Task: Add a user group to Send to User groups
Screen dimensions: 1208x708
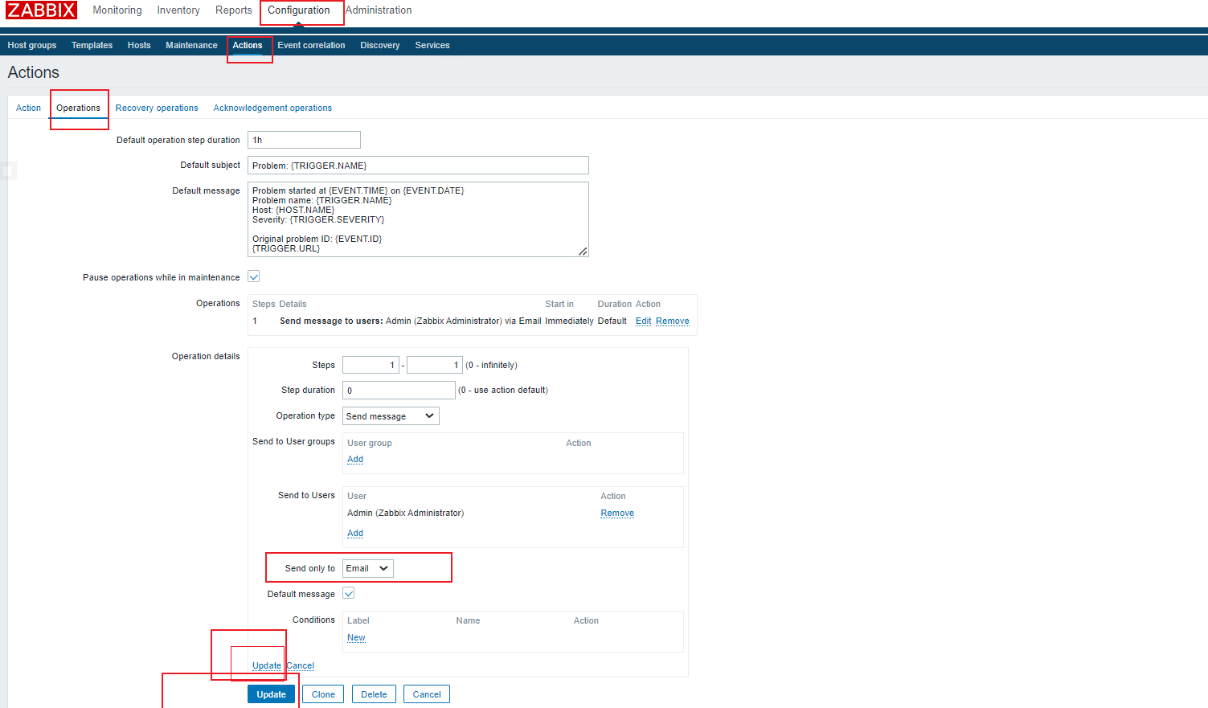Action: pos(355,459)
